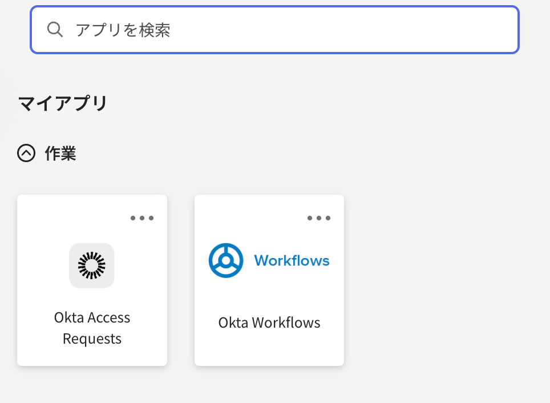Click the Okta Workflows label

[x=269, y=323]
